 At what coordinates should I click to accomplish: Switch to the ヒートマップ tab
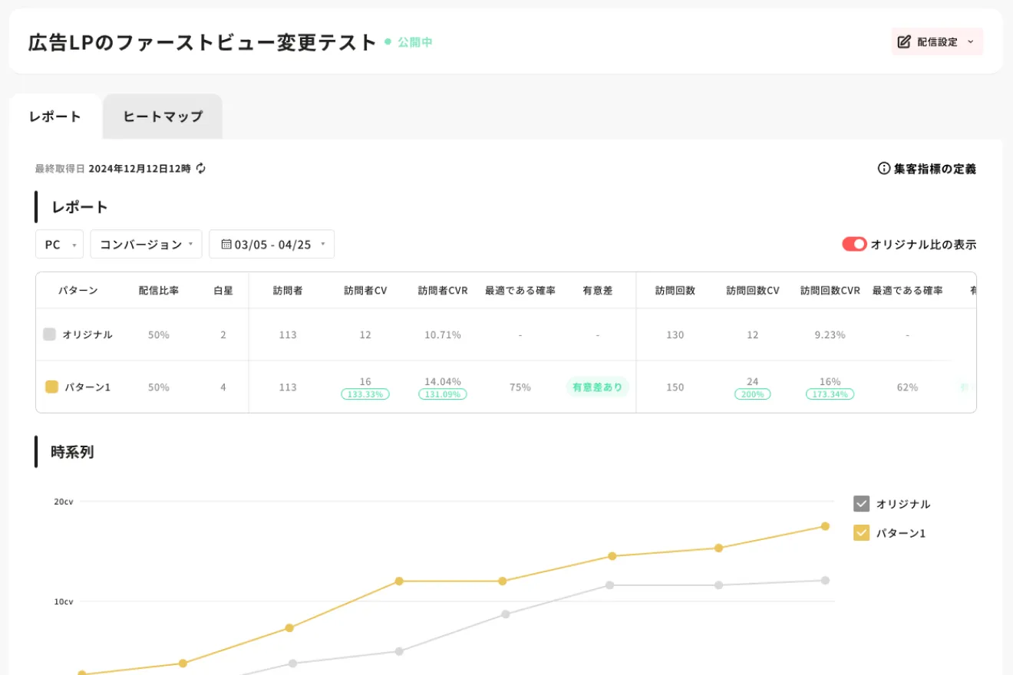162,116
